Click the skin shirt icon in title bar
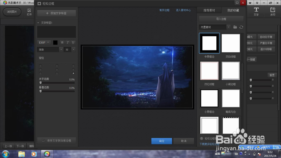This screenshot has height=158, width=281. click(250, 3)
